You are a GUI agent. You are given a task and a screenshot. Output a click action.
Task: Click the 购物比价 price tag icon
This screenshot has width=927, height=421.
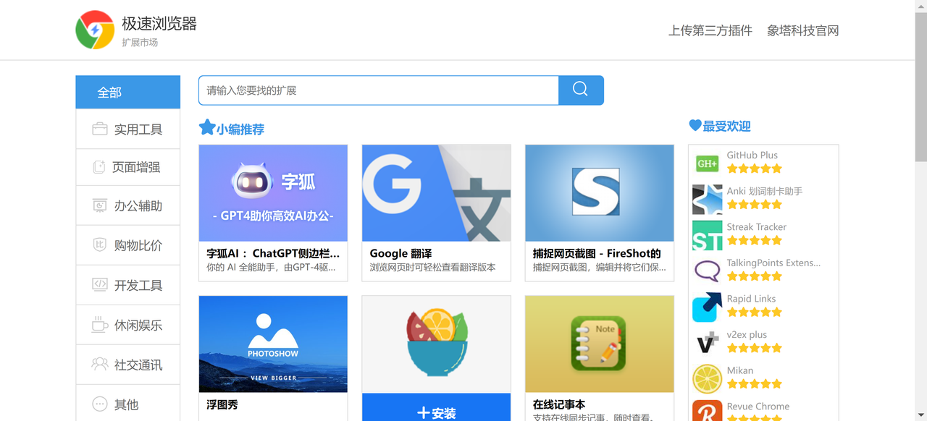pos(100,244)
